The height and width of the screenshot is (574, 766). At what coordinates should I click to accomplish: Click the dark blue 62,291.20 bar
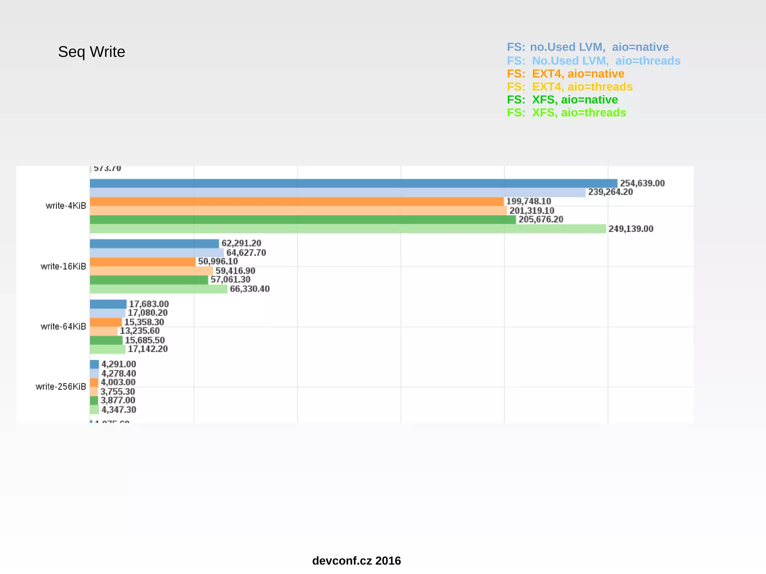click(x=154, y=243)
